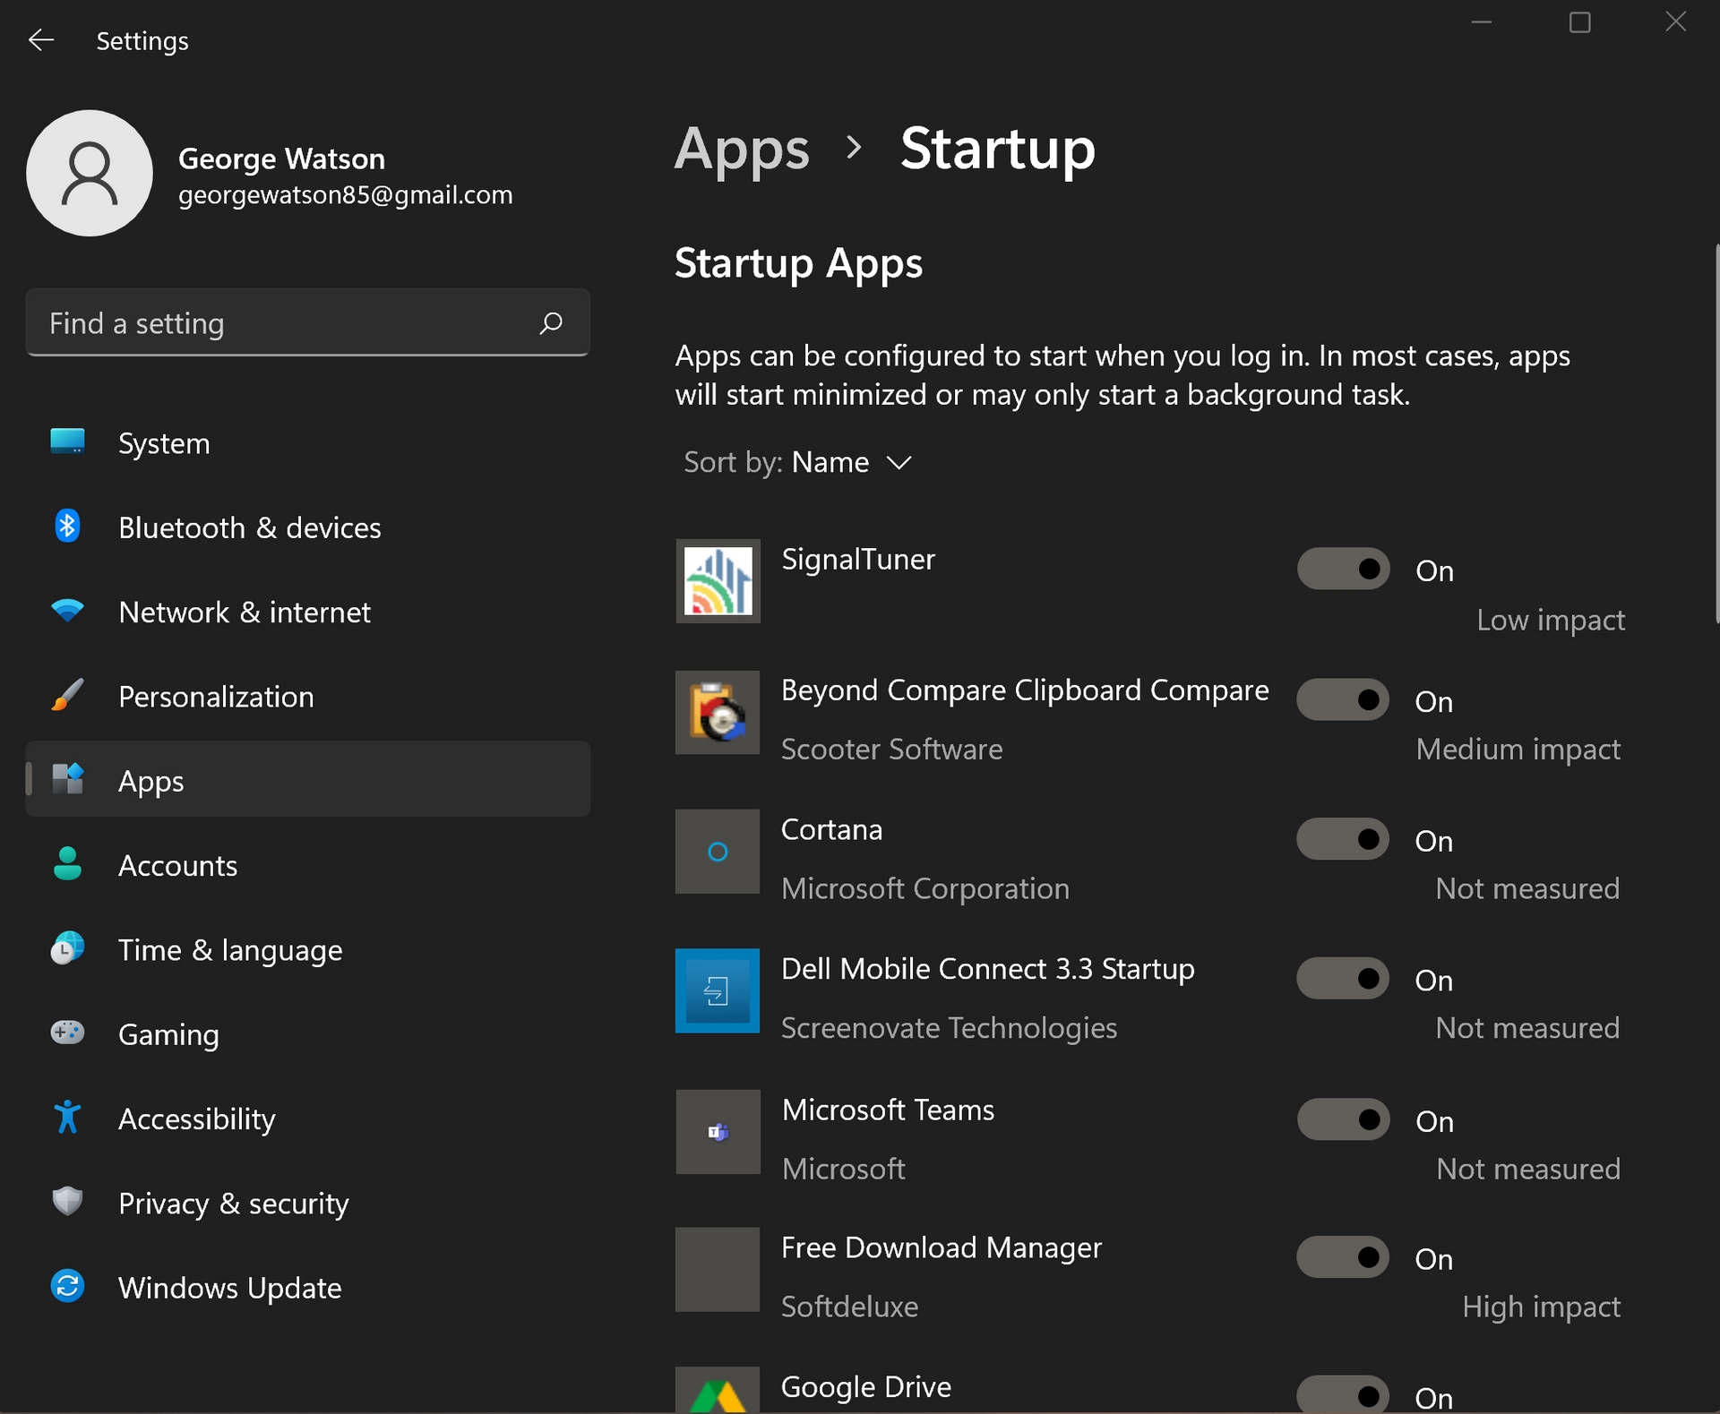Click the Accessibility figure icon

[67, 1118]
